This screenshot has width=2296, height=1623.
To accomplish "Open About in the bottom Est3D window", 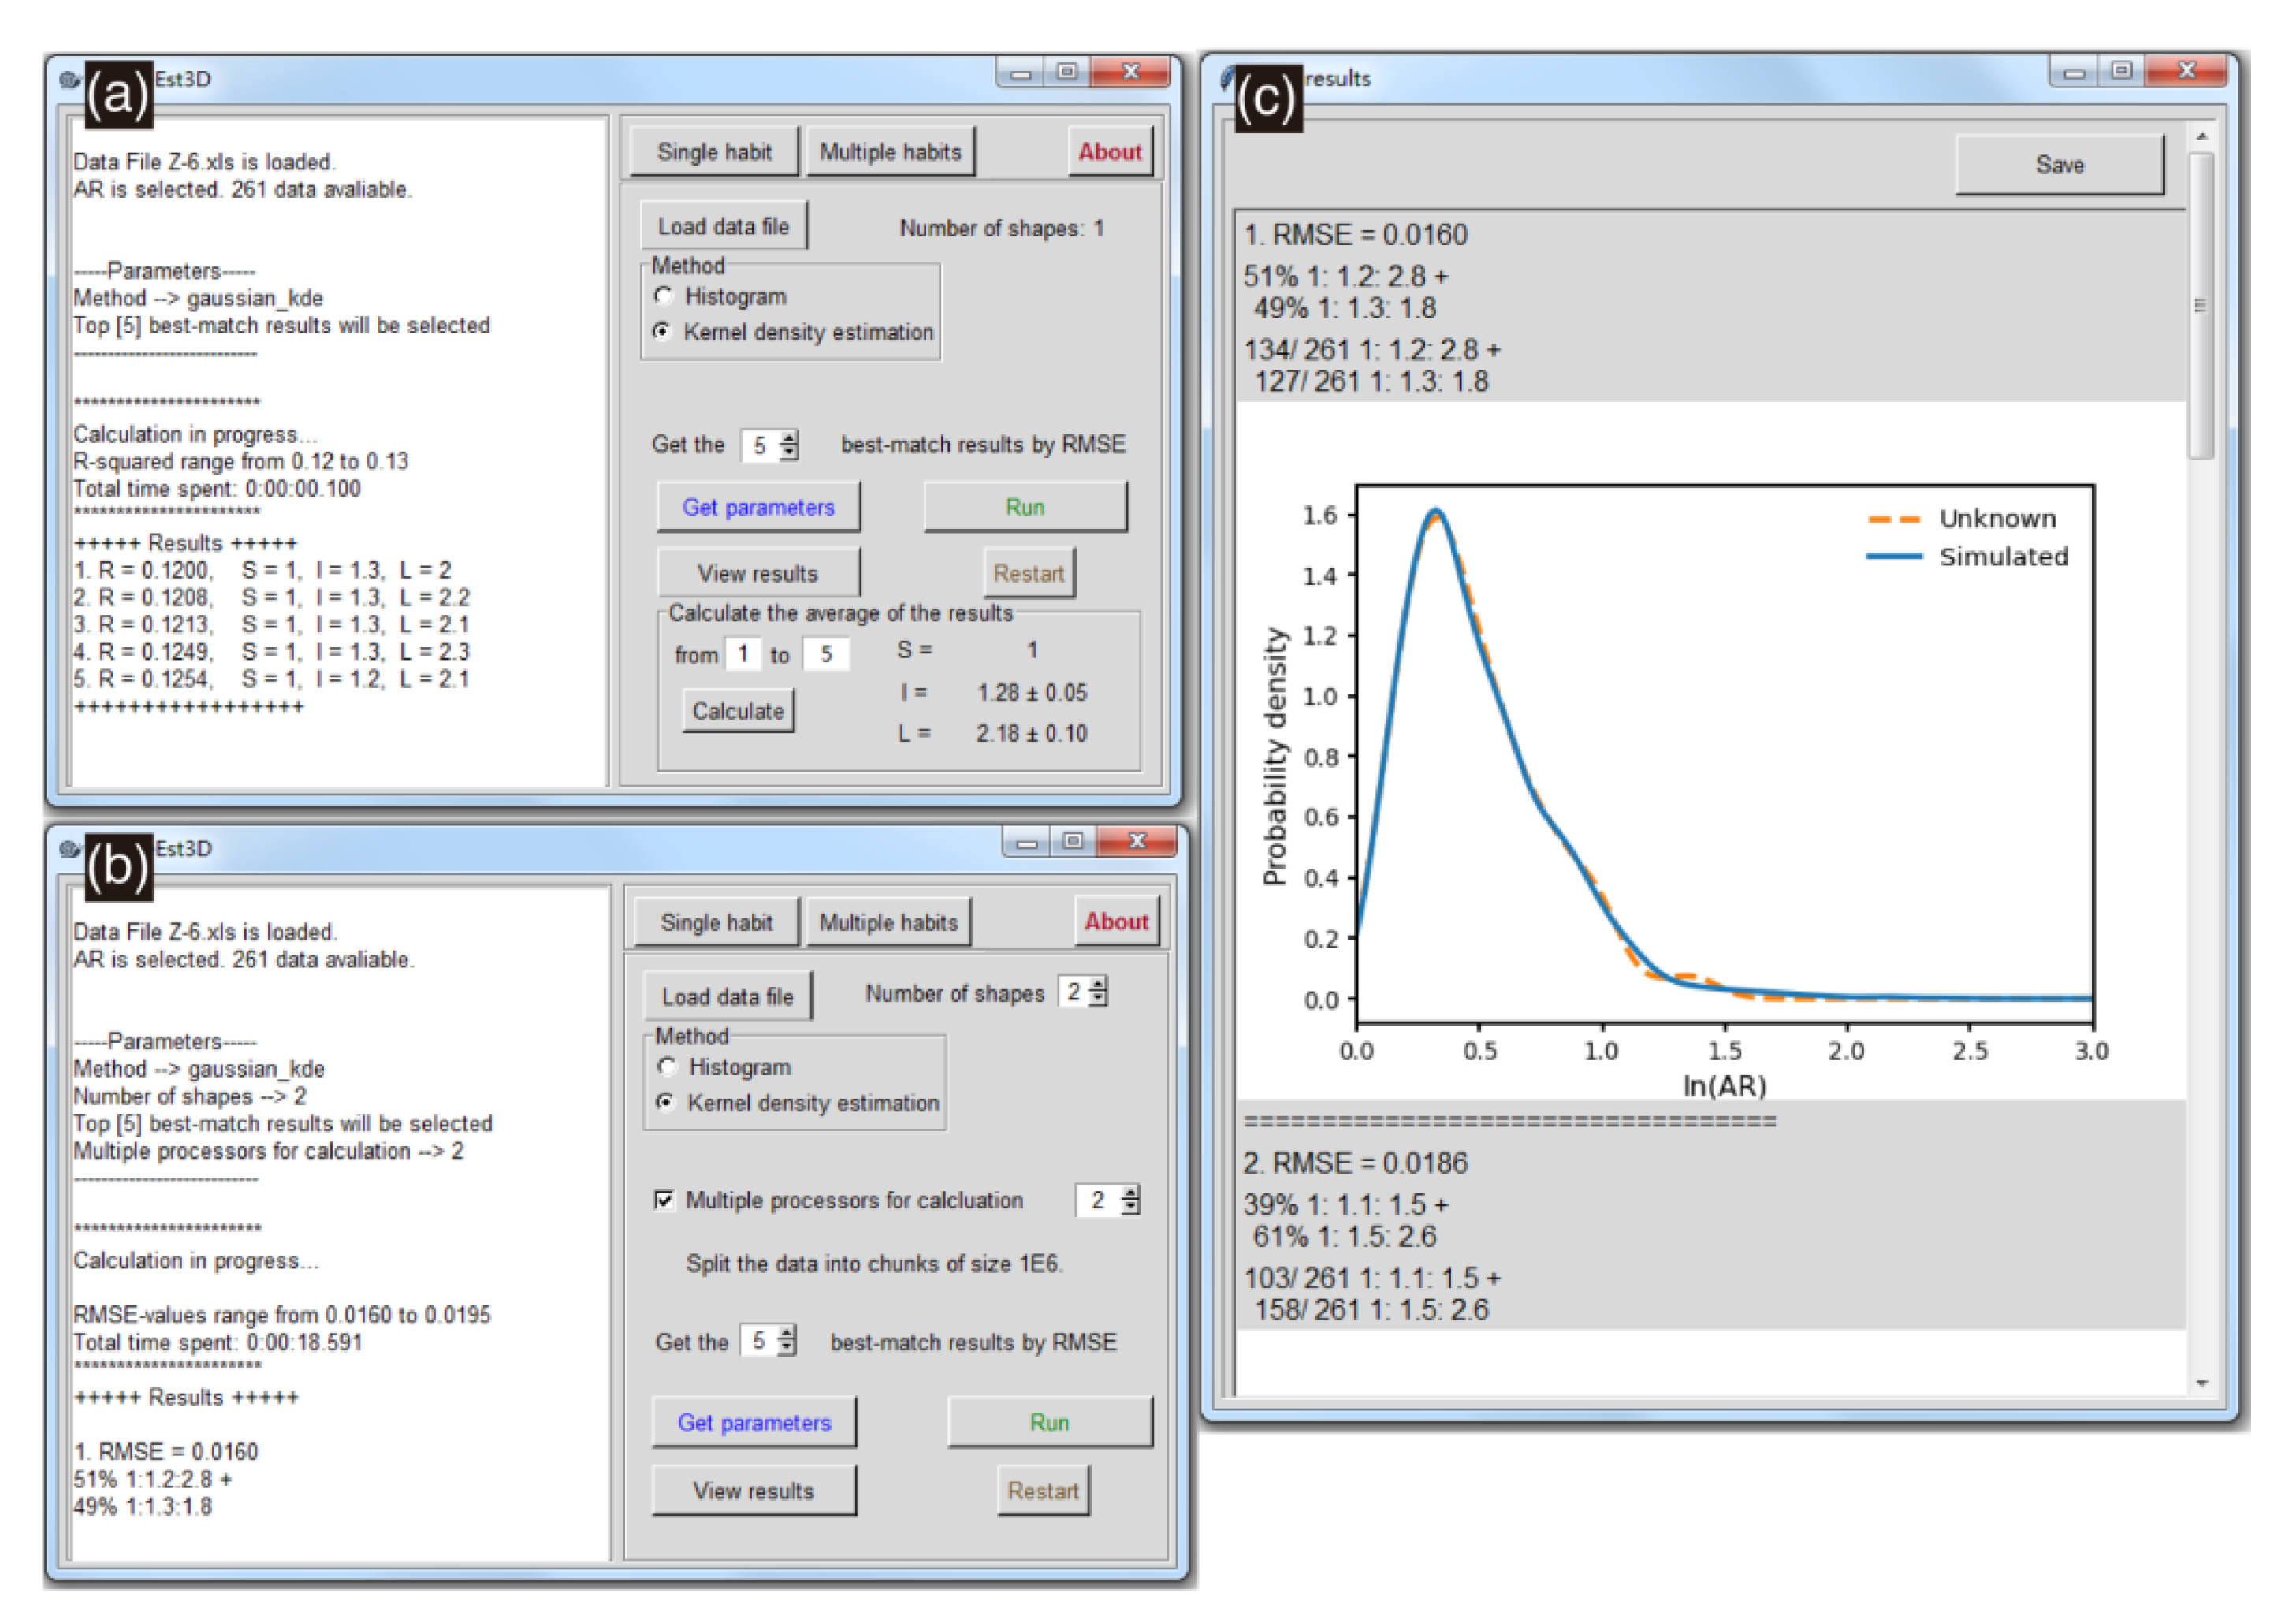I will [x=1116, y=922].
